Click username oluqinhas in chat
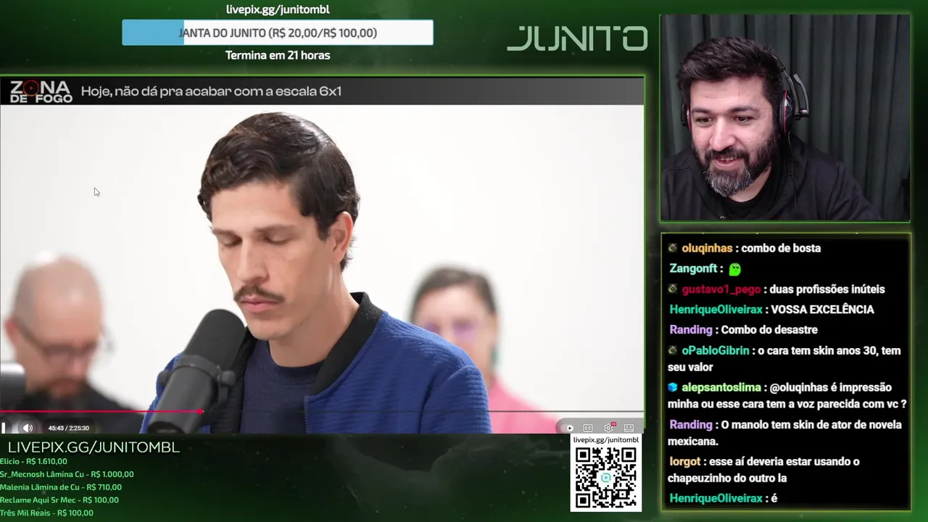The width and height of the screenshot is (928, 522). [707, 248]
